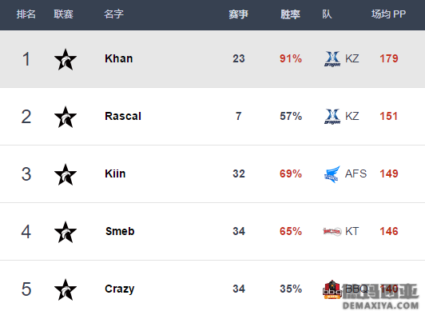Click the star league icon beside Crazy
Screen dimensions: 425x315
click(x=66, y=289)
